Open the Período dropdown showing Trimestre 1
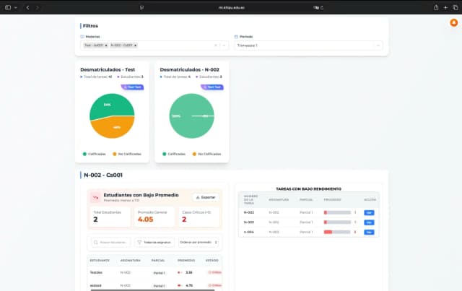Screen dimensions: 462x291 [308, 45]
